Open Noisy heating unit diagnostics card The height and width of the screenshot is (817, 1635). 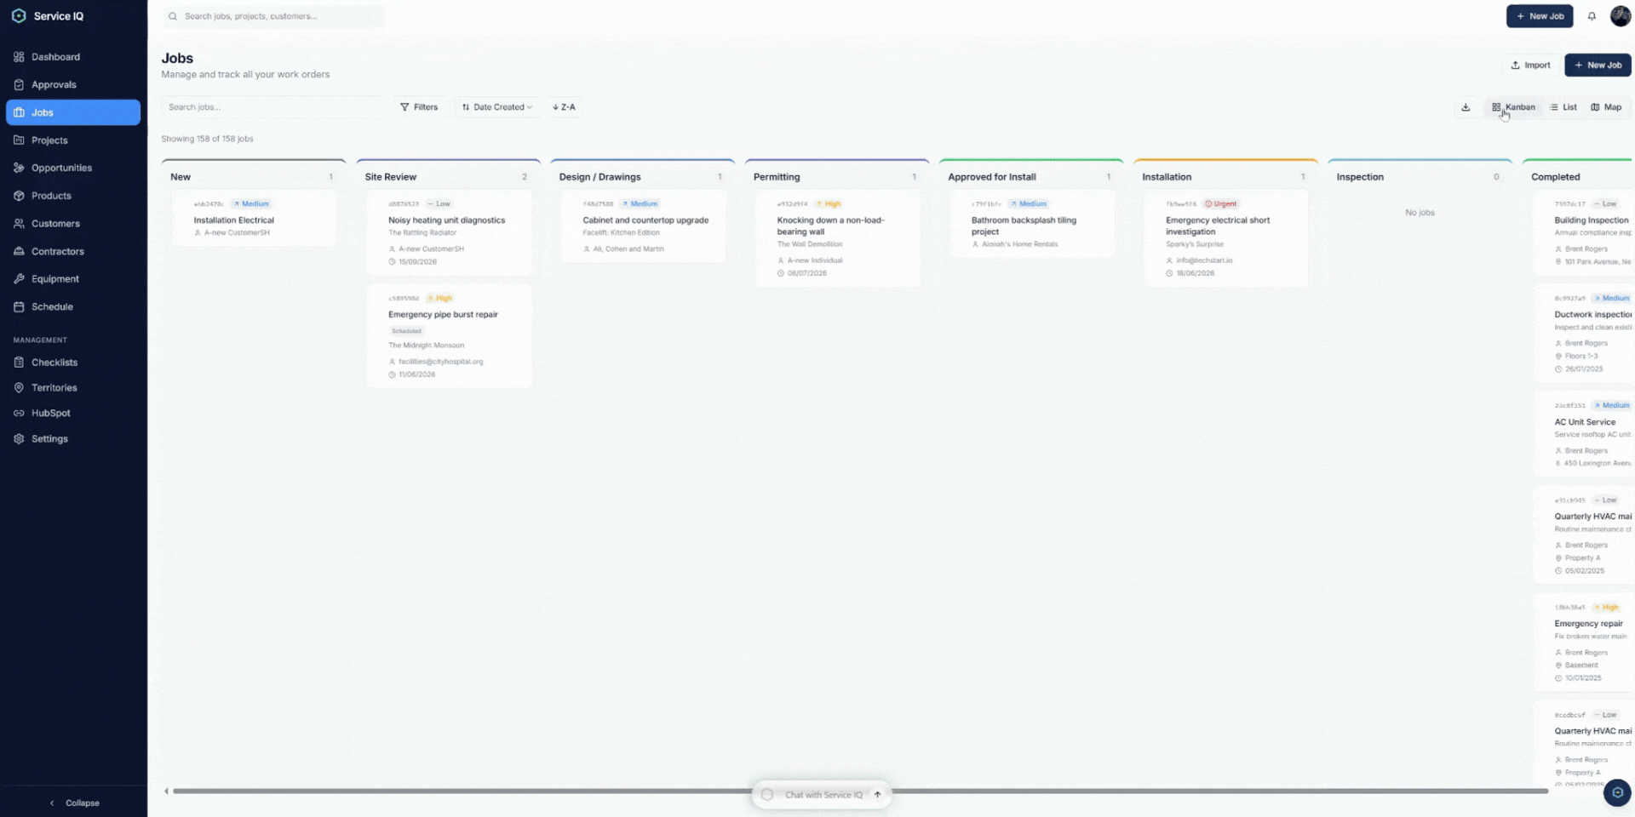449,232
